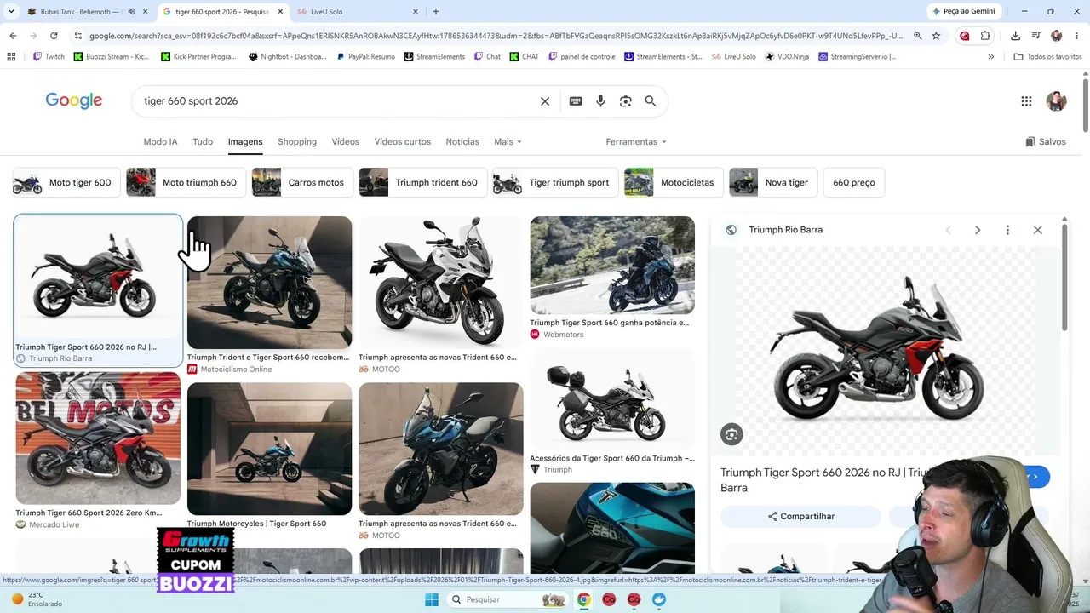
Task: Click the Google logo
Action: (74, 100)
